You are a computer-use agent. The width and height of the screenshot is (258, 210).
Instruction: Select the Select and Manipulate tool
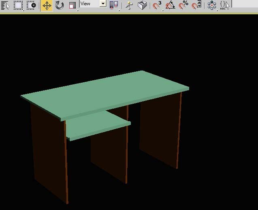point(129,5)
